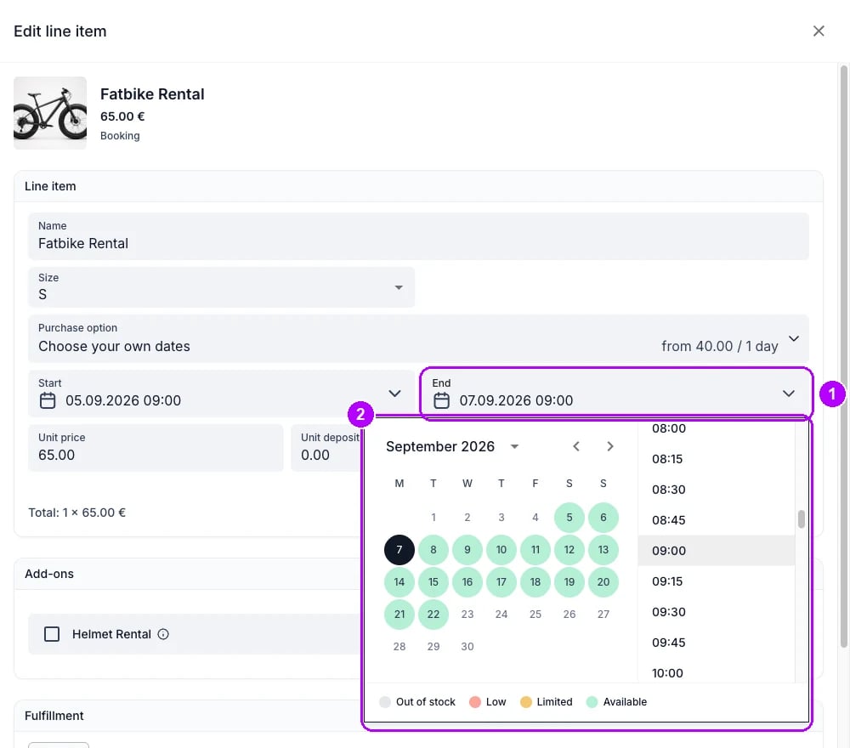Open the Start date picker chevron
This screenshot has width=850, height=748.
[x=394, y=394]
